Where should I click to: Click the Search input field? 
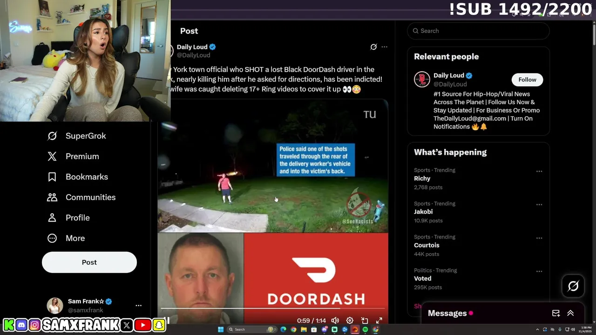(x=478, y=31)
